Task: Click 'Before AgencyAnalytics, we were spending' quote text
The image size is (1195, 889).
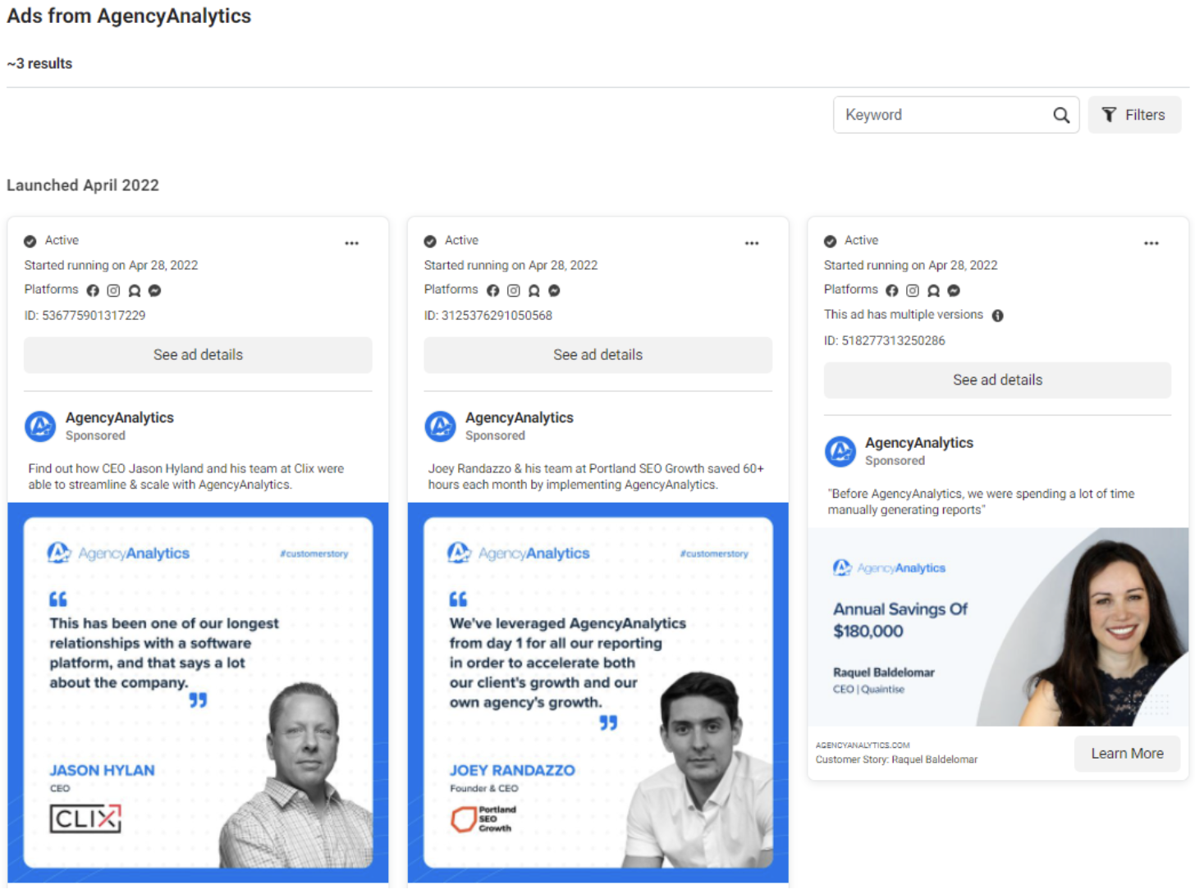Action: (981, 502)
